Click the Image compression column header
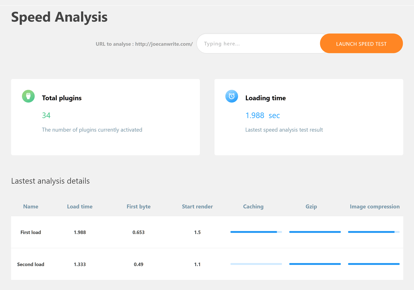This screenshot has width=414, height=290. [x=374, y=206]
